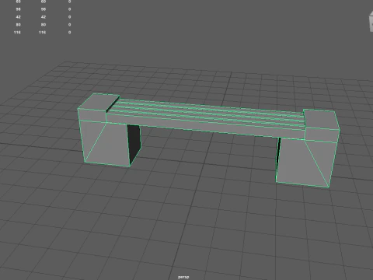The height and width of the screenshot is (280, 373).
Task: Click the zero in the 42 row of the heads-up display
Action: pyautogui.click(x=69, y=17)
